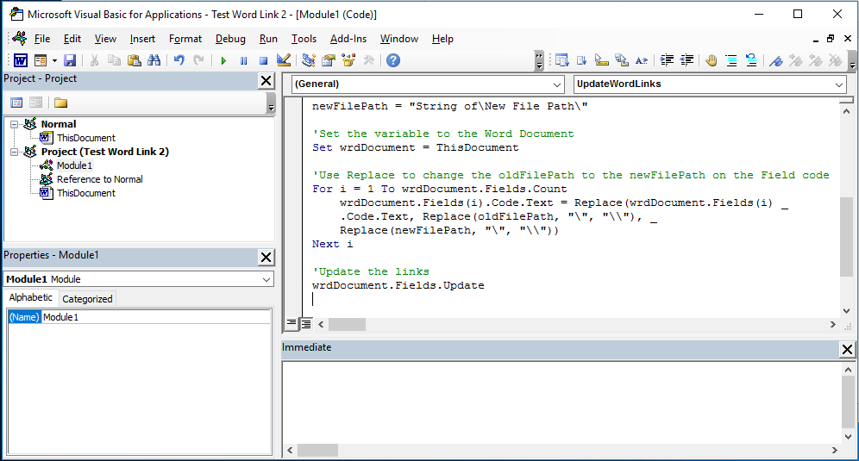The image size is (859, 461).
Task: Open Find with the binoculars icon
Action: click(154, 60)
